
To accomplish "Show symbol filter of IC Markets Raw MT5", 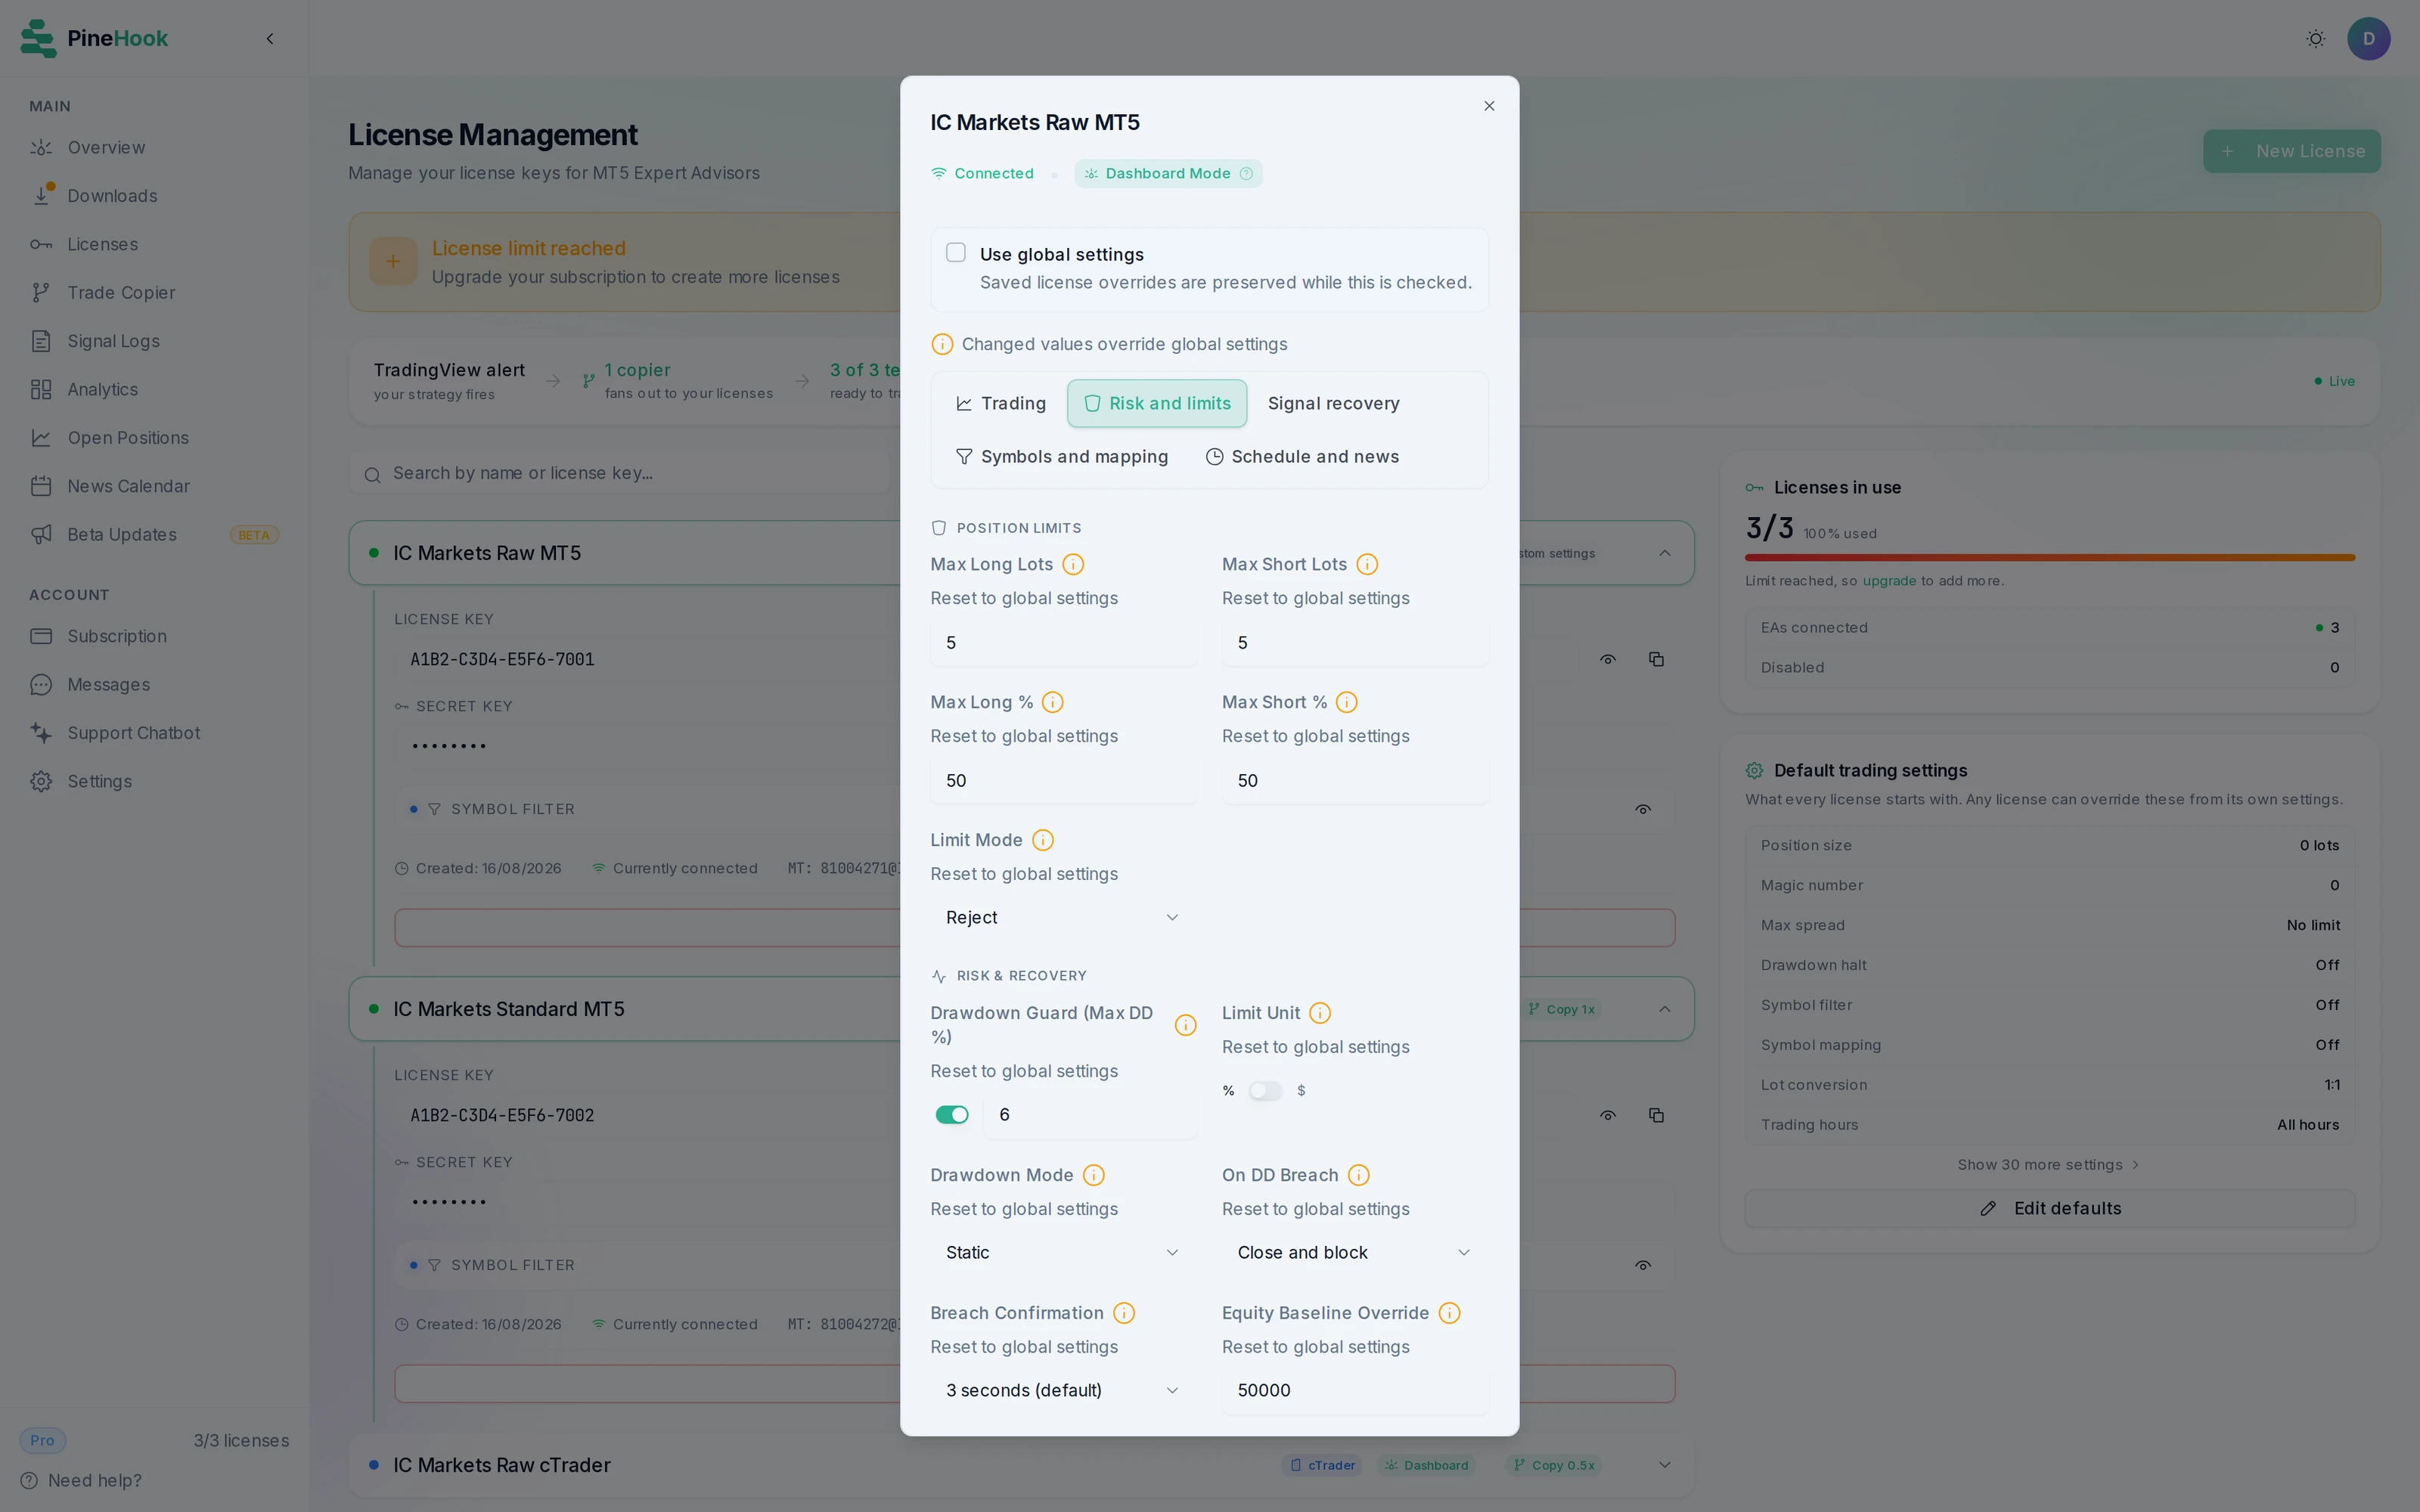I will [x=1642, y=810].
